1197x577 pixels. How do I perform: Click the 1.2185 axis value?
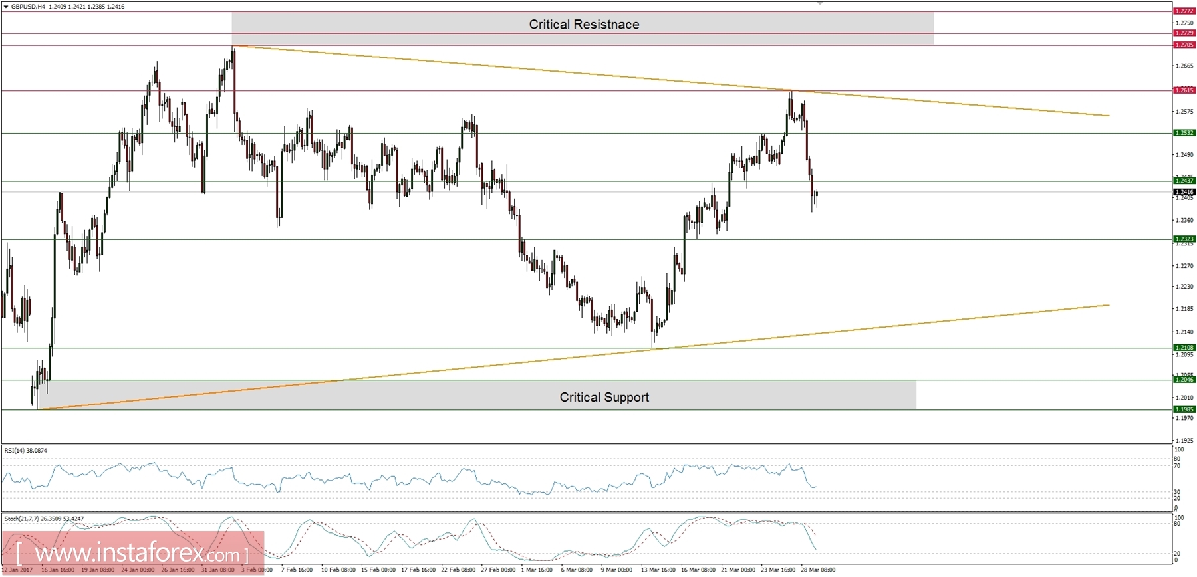[x=1184, y=309]
